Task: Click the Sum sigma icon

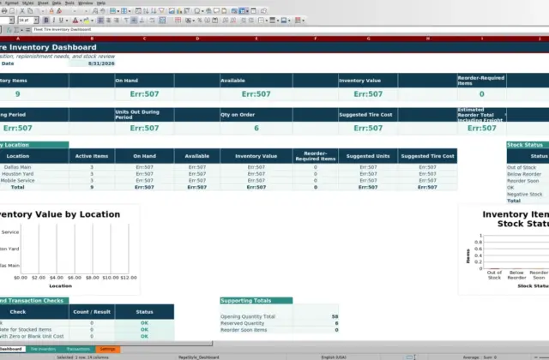Action: pyautogui.click(x=16, y=30)
